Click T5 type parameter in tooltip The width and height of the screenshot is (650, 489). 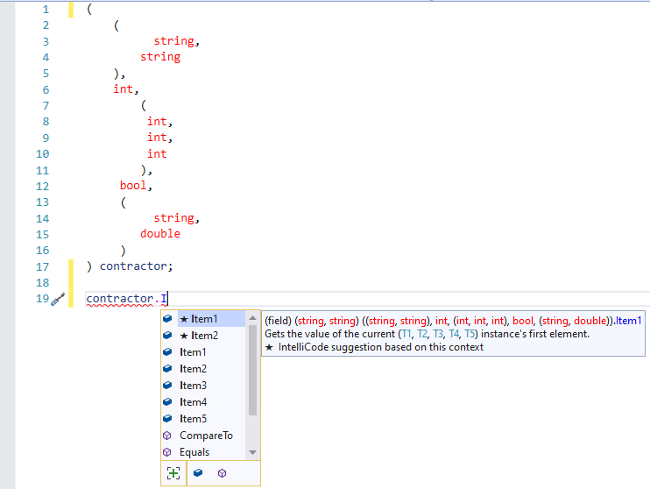pos(470,334)
